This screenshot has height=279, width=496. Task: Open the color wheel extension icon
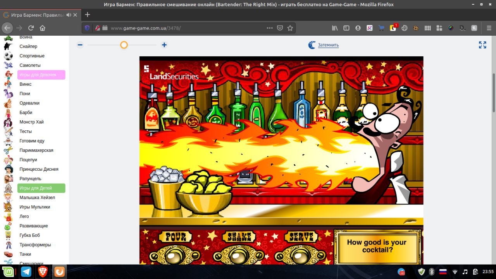tap(451, 28)
